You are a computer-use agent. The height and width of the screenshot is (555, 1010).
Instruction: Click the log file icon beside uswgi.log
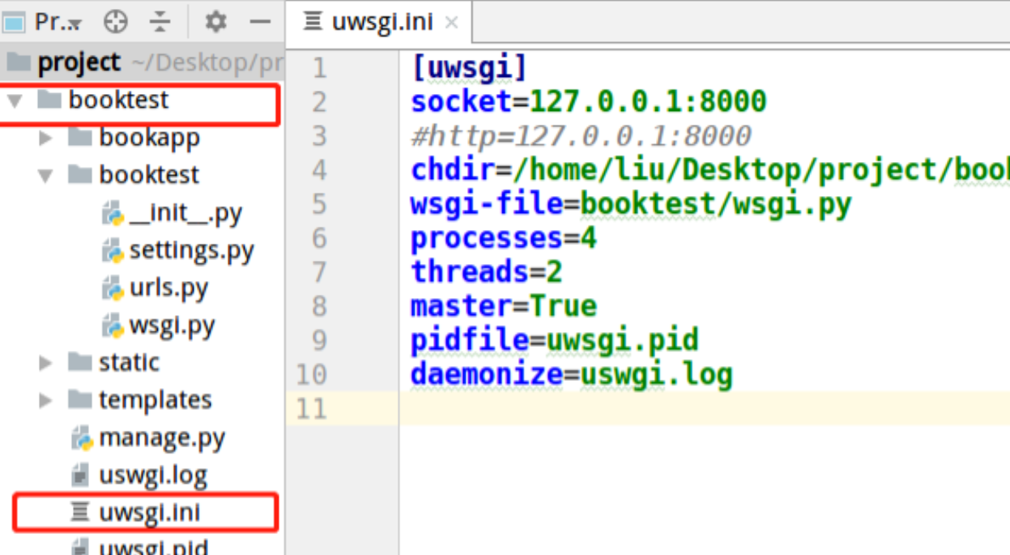[79, 476]
